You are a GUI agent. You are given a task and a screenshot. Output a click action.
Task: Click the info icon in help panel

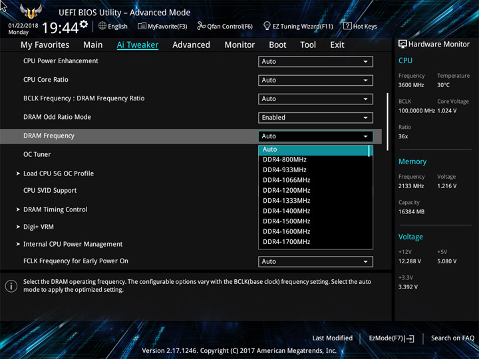(x=11, y=286)
